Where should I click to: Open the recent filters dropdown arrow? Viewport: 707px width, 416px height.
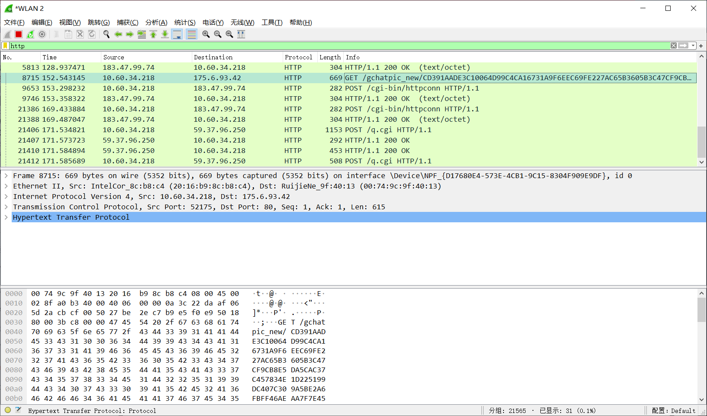[x=693, y=45]
